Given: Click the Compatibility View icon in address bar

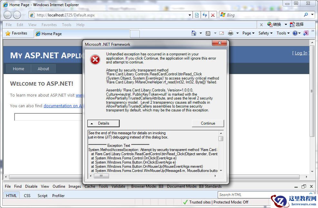Looking at the screenshot, I should pos(197,15).
